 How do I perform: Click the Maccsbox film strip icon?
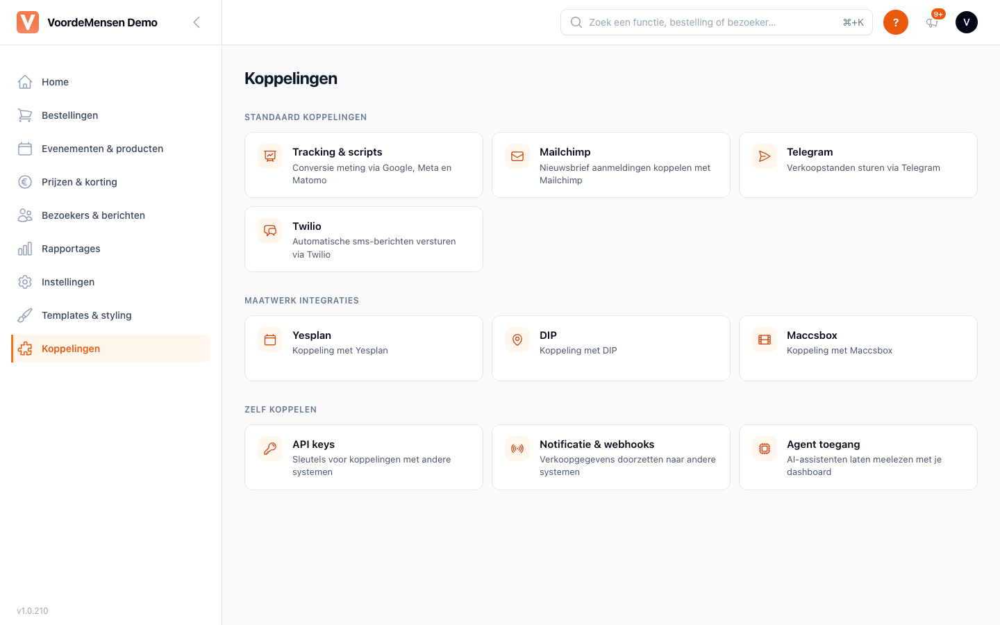click(x=765, y=340)
